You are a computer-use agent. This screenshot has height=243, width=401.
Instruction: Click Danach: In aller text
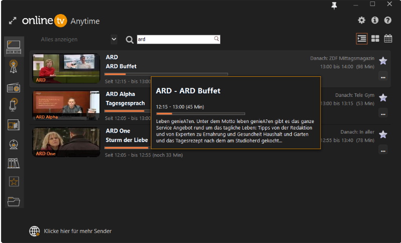pos(357,132)
